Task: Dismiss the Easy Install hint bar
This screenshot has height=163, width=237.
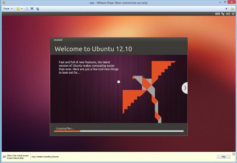Action: (234, 154)
